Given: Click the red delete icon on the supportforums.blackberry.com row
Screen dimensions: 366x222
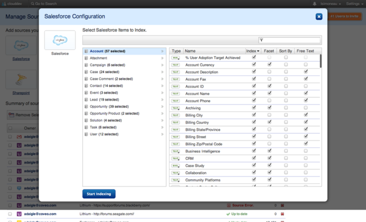Looking at the screenshot, I should coord(283,206).
